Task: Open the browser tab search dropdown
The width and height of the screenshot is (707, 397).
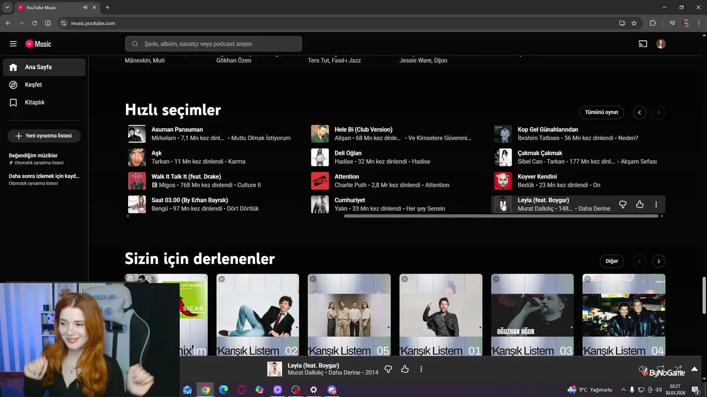Action: pyautogui.click(x=7, y=7)
